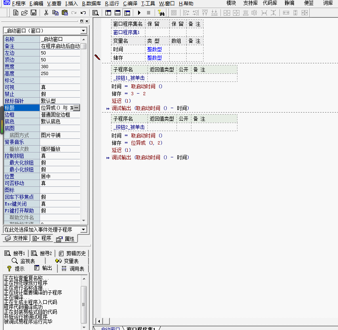Click the Copy toolbar icon
This screenshot has width=338, height=330.
pos(55,13)
